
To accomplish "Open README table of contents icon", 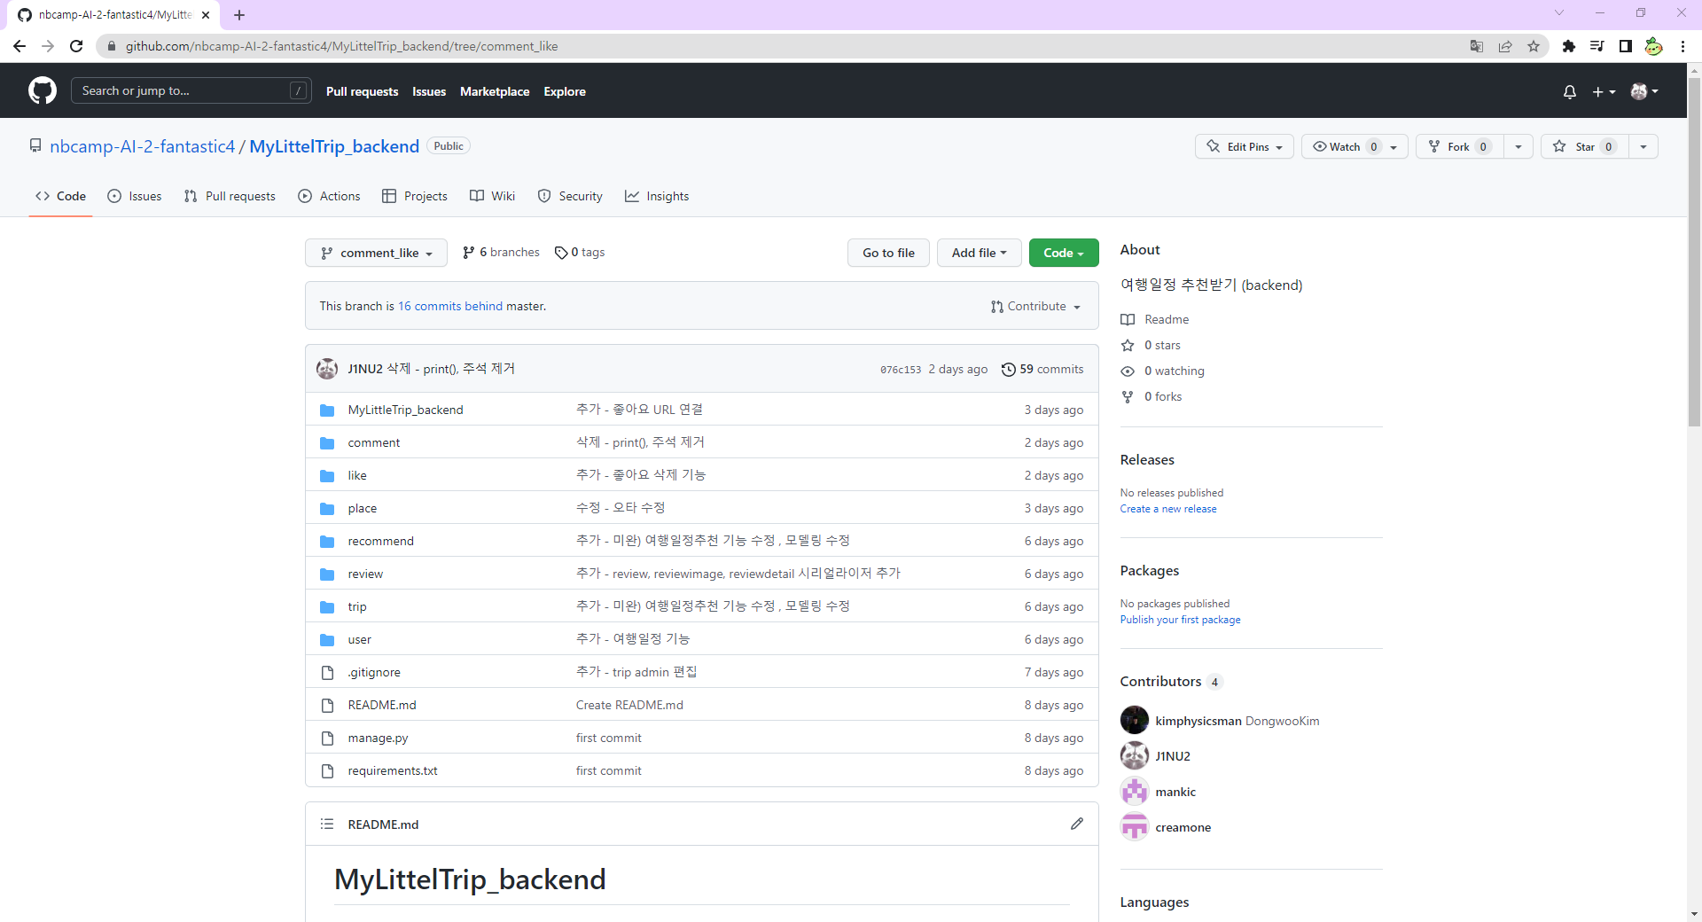I will (327, 824).
